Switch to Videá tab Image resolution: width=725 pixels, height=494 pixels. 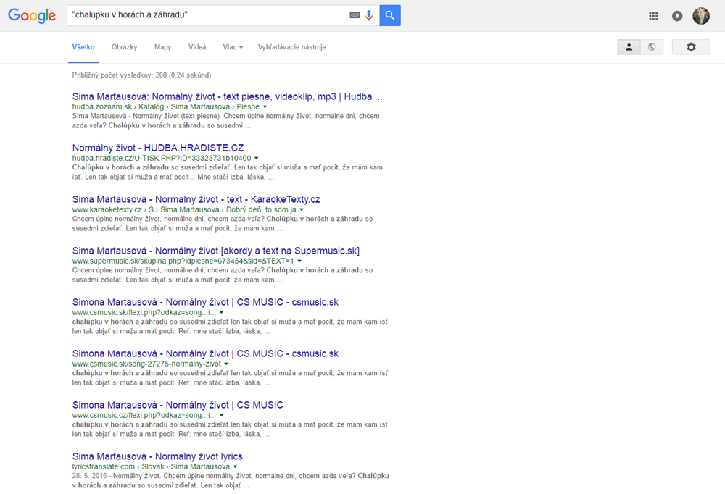[197, 47]
